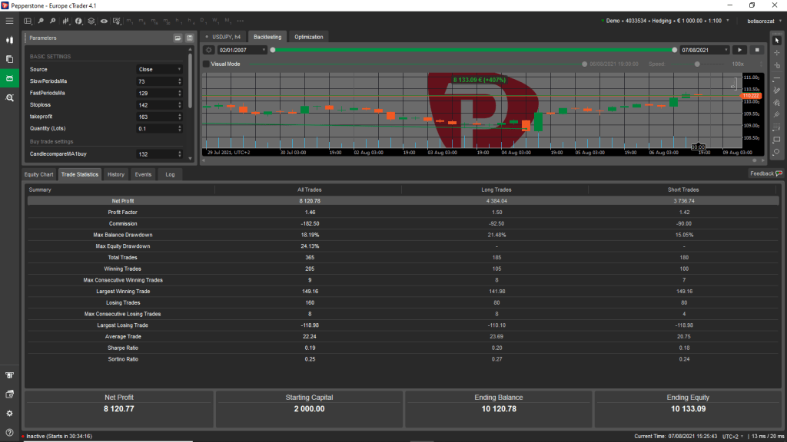Click the Feedback button
787x442 pixels.
(765, 173)
